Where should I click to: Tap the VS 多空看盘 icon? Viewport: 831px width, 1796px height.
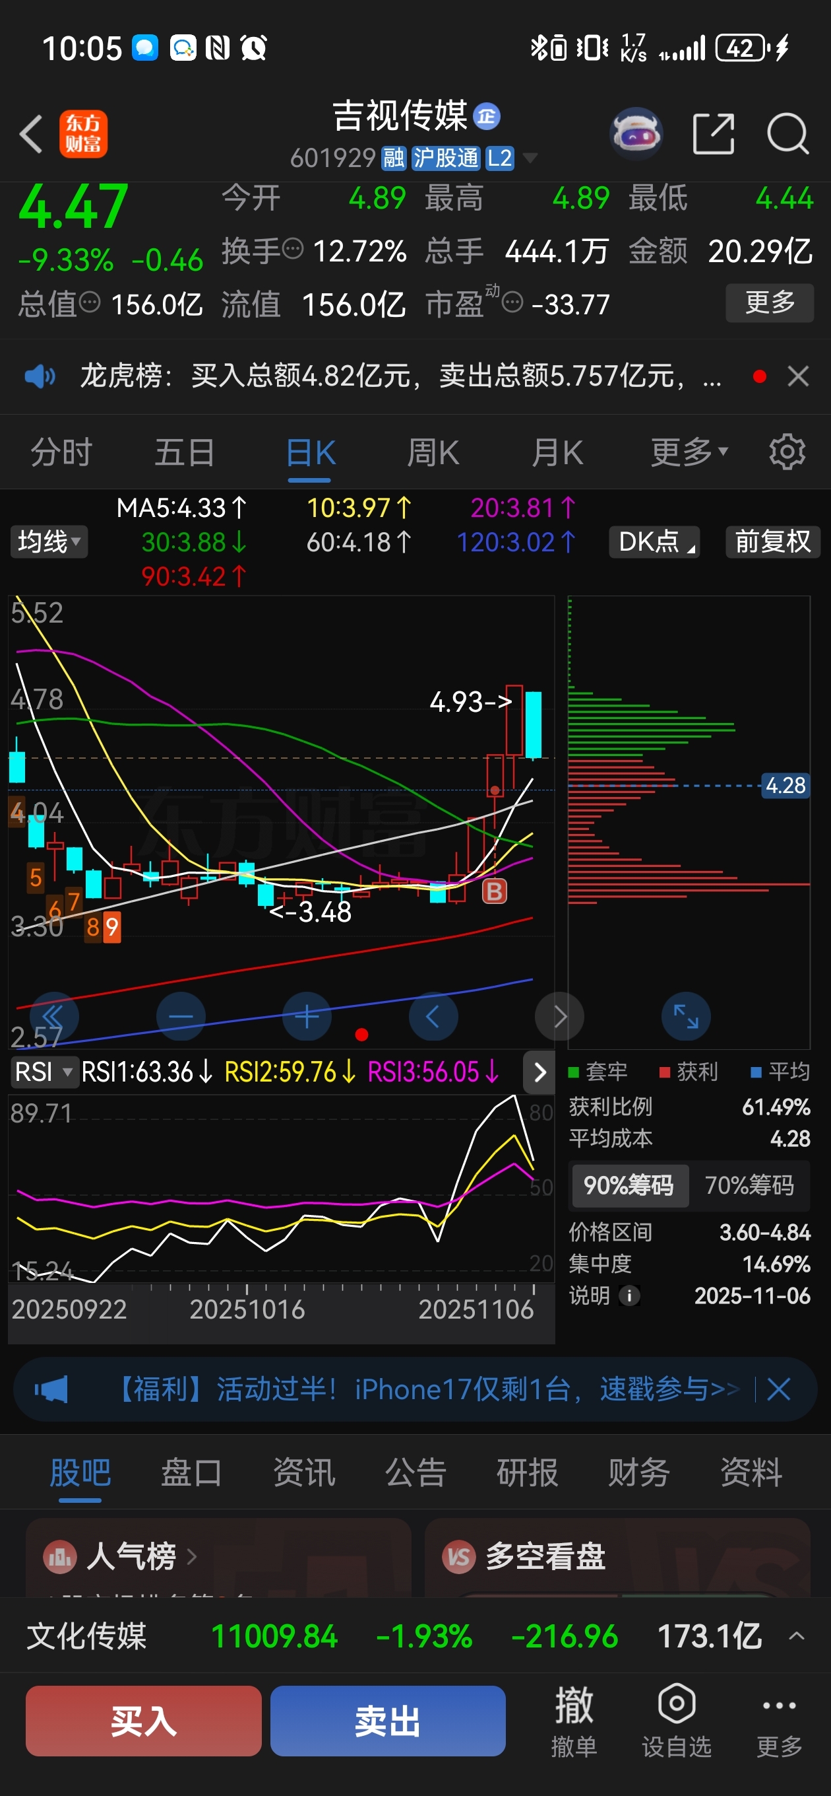coord(459,1556)
